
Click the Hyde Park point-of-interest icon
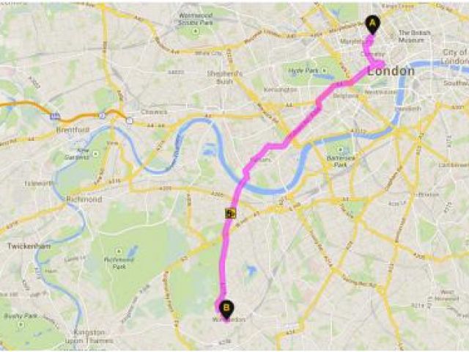(324, 70)
